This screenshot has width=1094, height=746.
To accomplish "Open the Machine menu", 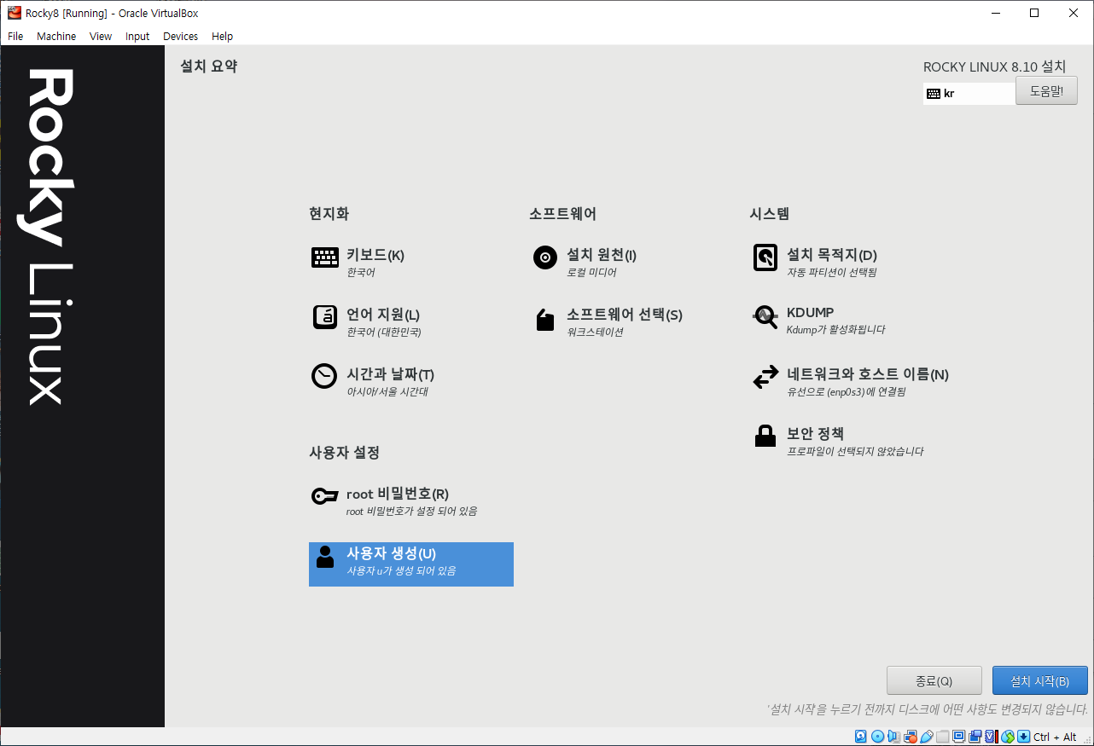I will (56, 37).
